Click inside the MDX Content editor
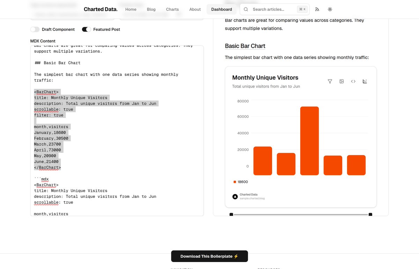Image resolution: width=419 pixels, height=269 pixels. click(x=117, y=131)
